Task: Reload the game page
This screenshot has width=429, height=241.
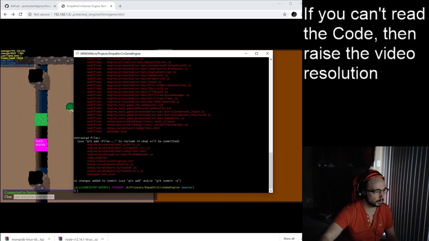Action: (20, 14)
